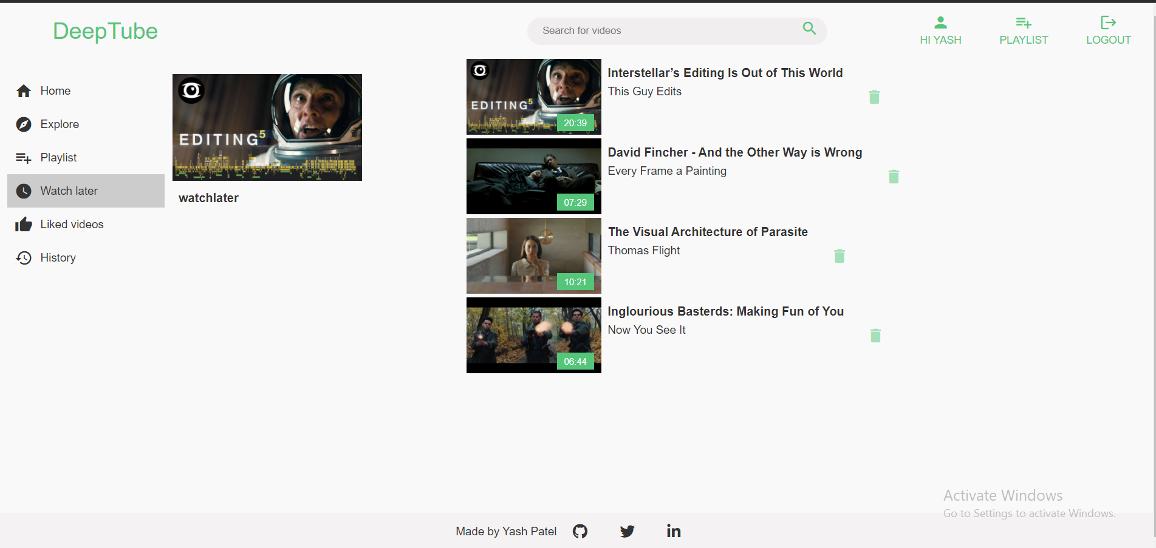1156x548 pixels.
Task: Click channel name This Guy Edits
Action: tap(645, 91)
